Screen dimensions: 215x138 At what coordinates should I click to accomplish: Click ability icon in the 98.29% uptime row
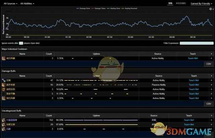pos(3,120)
